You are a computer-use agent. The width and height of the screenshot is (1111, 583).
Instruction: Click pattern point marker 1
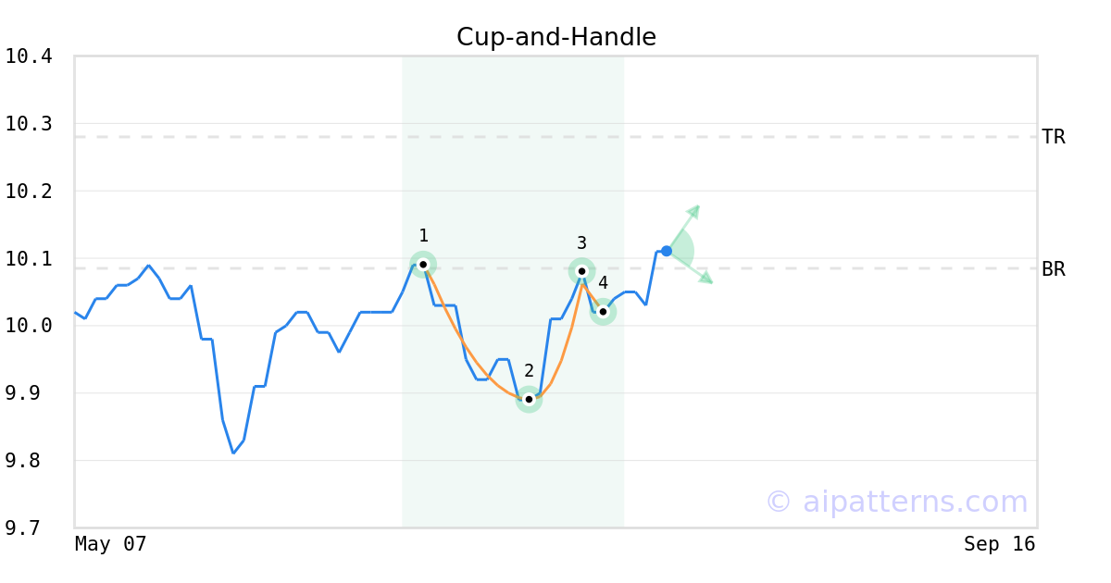pyautogui.click(x=423, y=264)
